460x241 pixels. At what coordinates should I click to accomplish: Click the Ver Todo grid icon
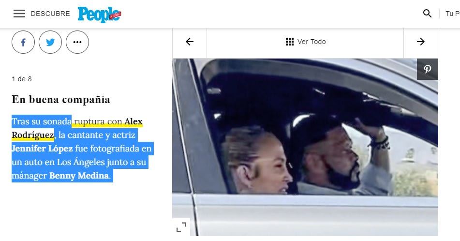click(x=290, y=42)
